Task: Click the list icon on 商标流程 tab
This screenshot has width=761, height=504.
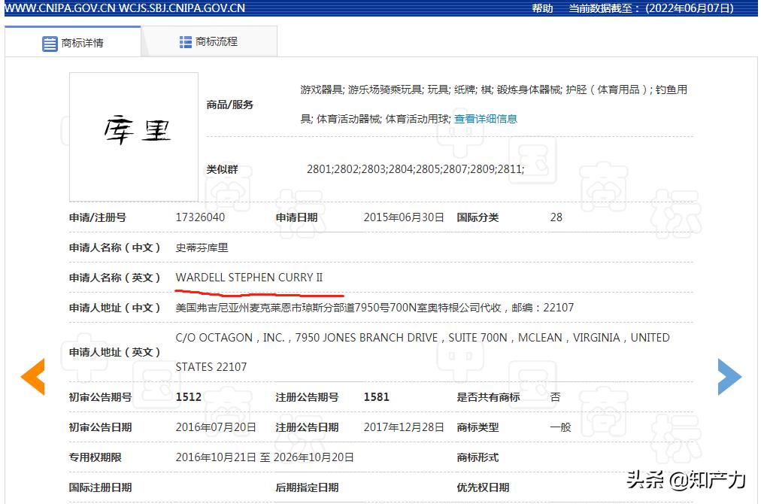Action: (184, 41)
